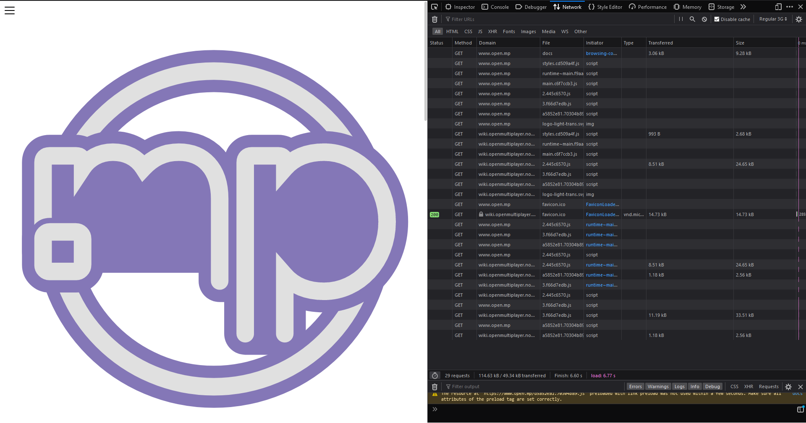Image resolution: width=806 pixels, height=423 pixels.
Task: Show more devtools tabs chevron
Action: pos(743,7)
